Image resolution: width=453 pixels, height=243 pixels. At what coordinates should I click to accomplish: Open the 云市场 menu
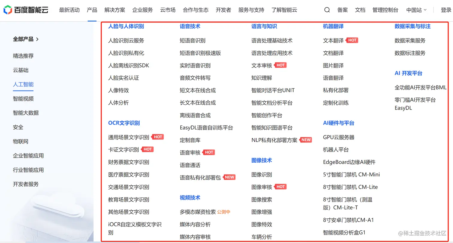[x=168, y=10]
